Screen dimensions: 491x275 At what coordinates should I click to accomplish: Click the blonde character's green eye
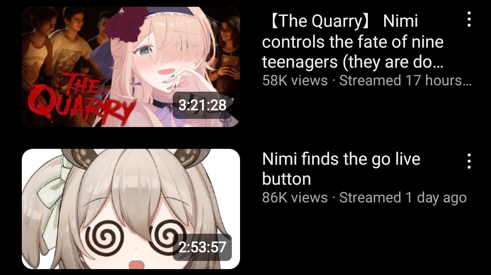[x=145, y=50]
